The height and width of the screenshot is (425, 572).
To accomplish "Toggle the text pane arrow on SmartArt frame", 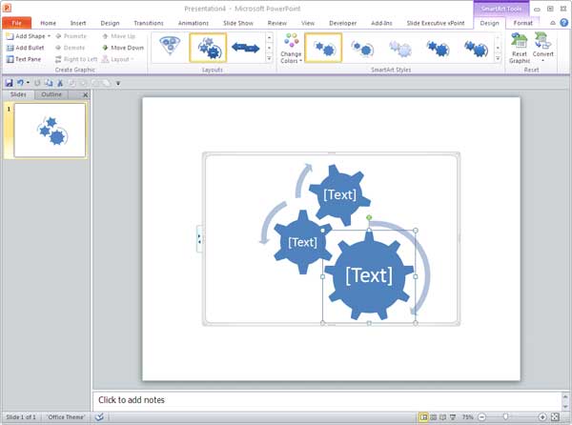I will [x=199, y=239].
